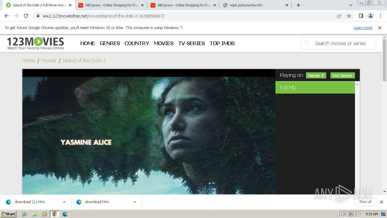Click the browser forward arrow

16,16
